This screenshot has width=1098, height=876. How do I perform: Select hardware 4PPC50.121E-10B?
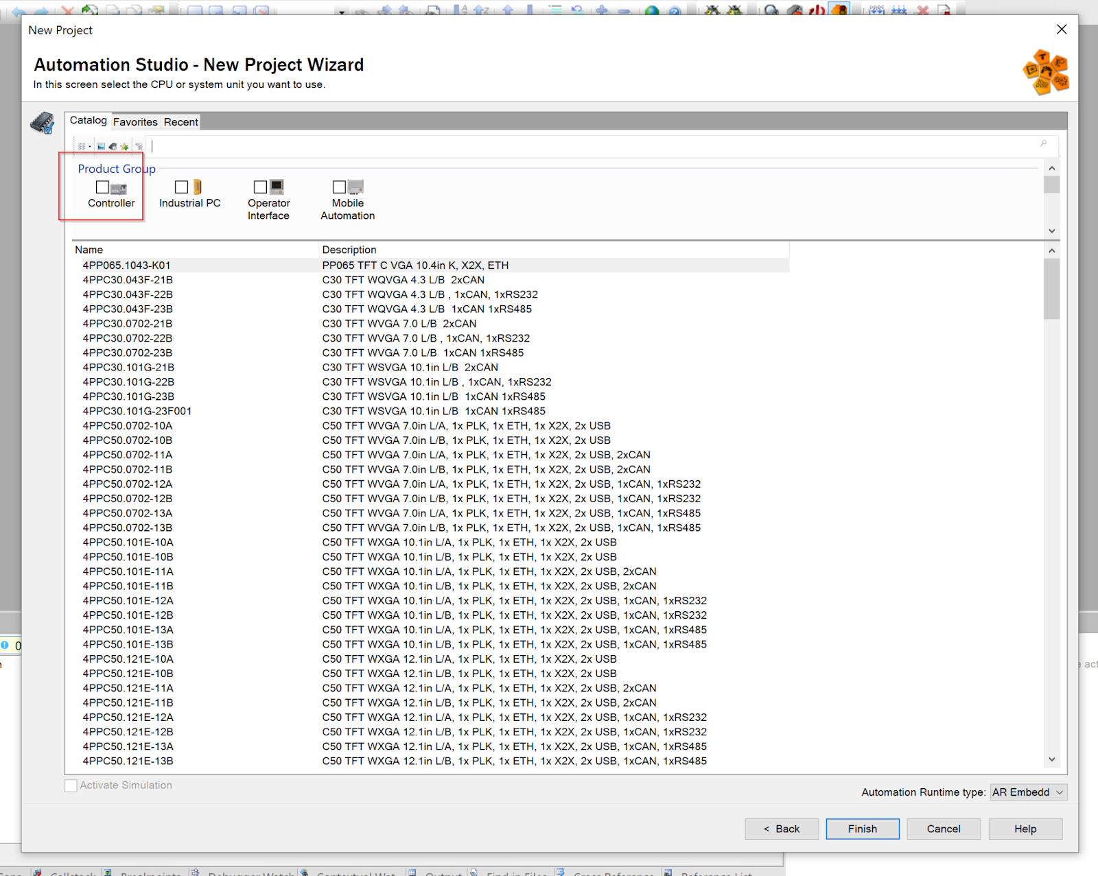pyautogui.click(x=128, y=674)
